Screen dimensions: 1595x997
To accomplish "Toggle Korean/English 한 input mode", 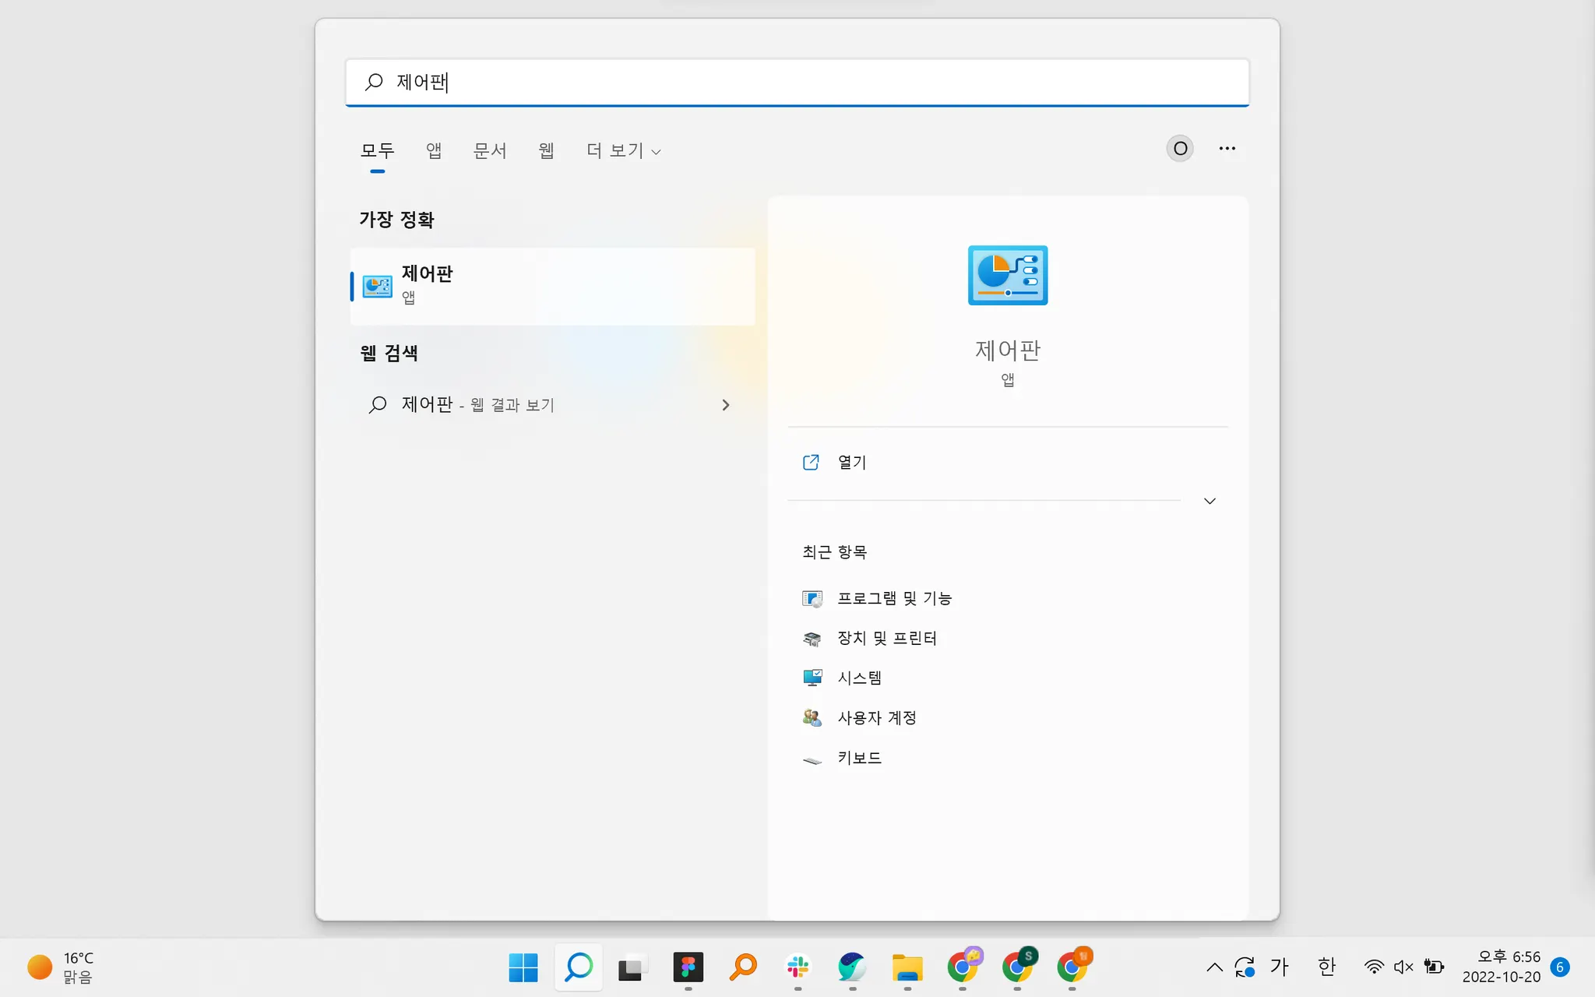I will point(1326,967).
